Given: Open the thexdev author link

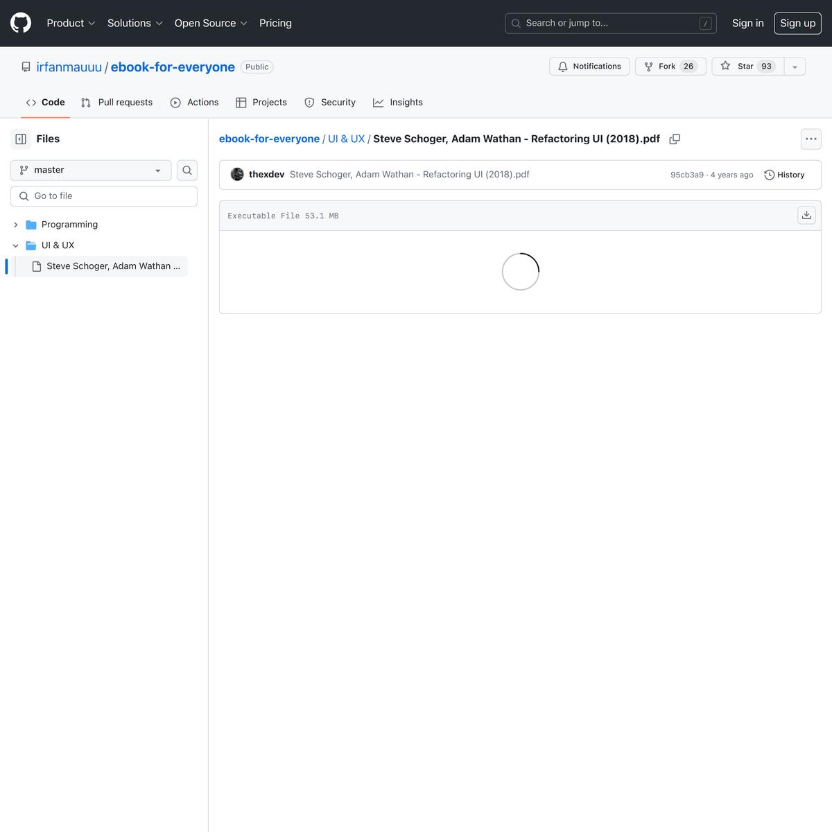Looking at the screenshot, I should click(266, 175).
